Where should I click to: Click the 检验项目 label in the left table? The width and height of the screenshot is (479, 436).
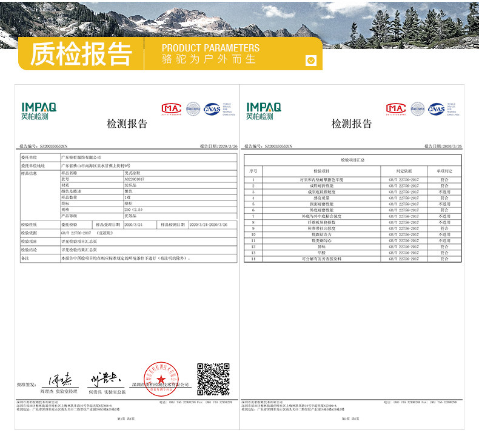(x=41, y=242)
